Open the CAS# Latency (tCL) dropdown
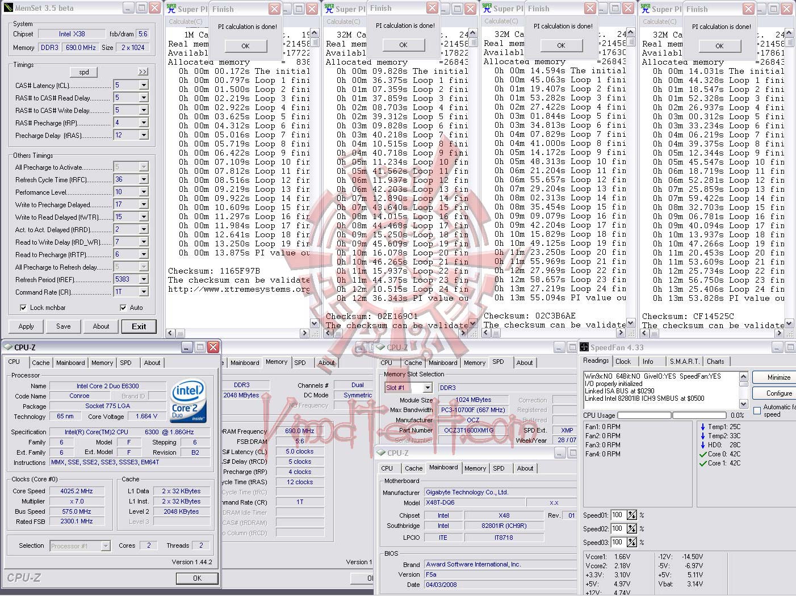796x596 pixels. pyautogui.click(x=144, y=85)
